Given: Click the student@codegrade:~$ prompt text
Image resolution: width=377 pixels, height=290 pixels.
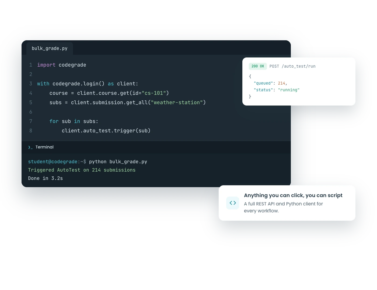Looking at the screenshot, I should click(x=57, y=162).
